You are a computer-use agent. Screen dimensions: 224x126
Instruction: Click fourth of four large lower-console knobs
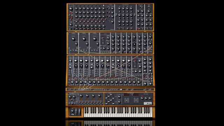click(x=99, y=96)
